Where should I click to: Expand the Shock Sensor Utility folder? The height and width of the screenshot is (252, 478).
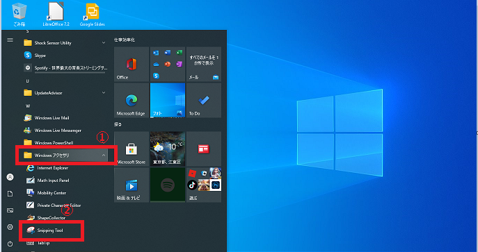point(65,43)
